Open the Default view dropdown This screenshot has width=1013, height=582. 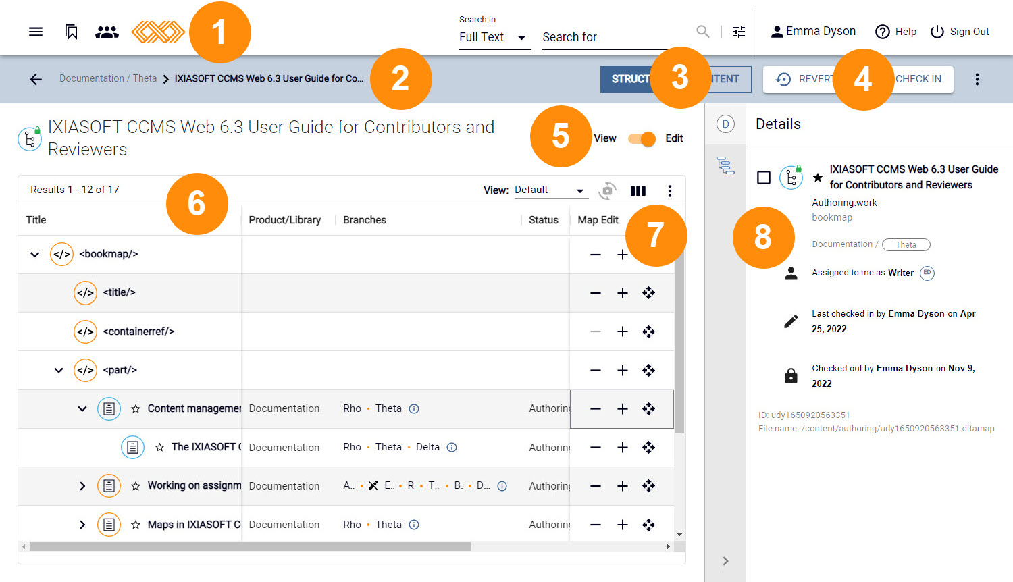click(550, 190)
